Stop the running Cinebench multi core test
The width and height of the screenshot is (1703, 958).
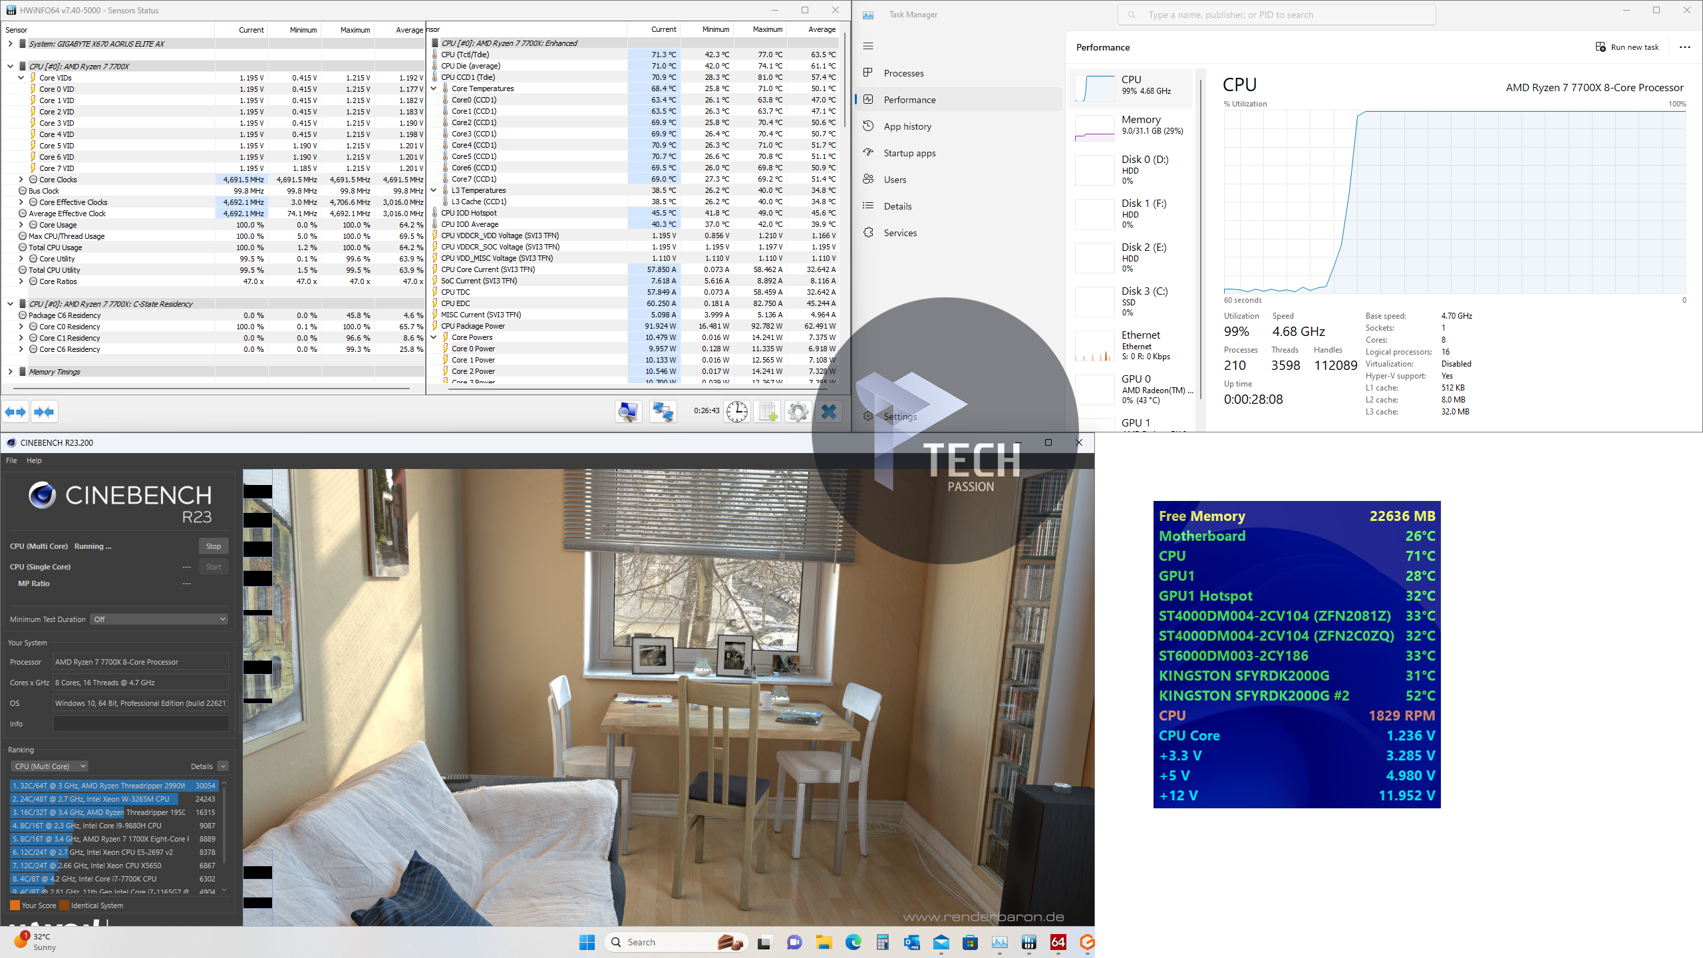pyautogui.click(x=213, y=546)
